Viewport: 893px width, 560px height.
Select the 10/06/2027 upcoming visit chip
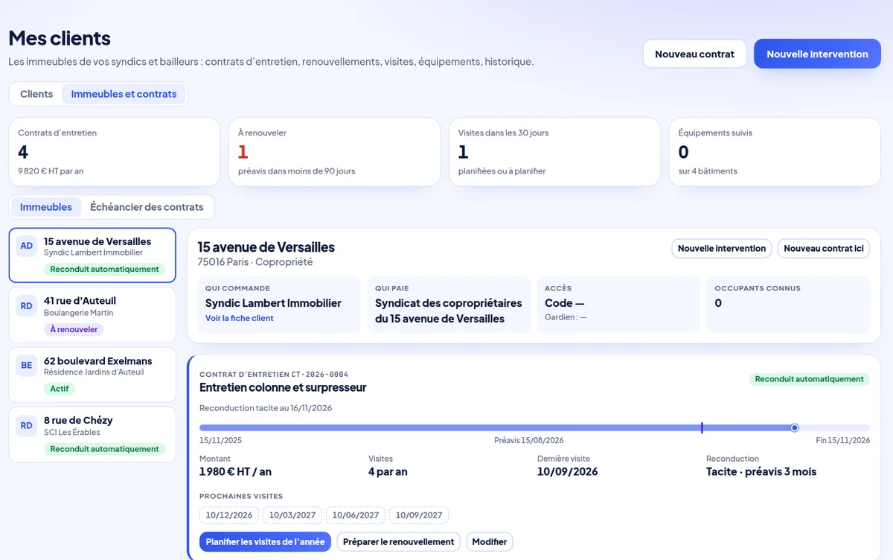(x=356, y=515)
